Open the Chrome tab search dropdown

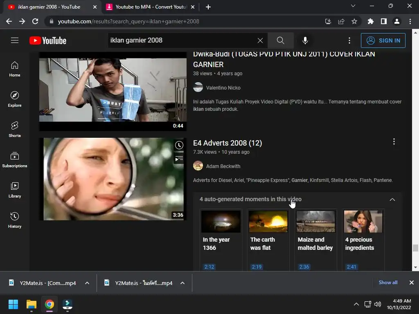[353, 6]
